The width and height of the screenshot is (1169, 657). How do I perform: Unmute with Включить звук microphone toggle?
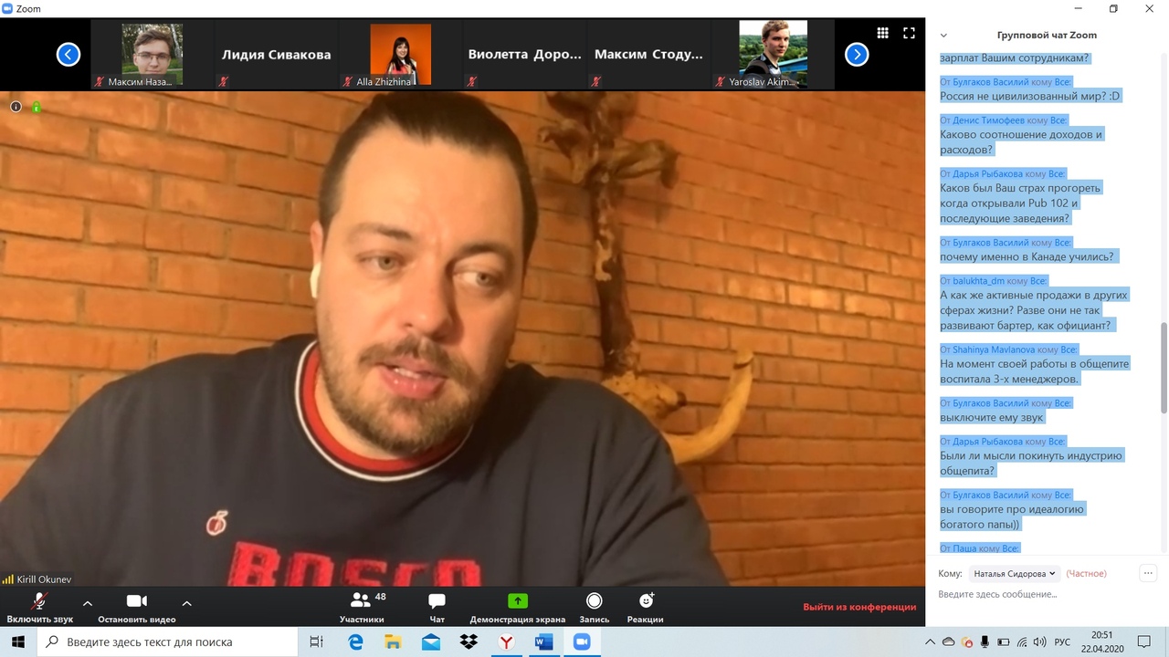click(x=39, y=607)
